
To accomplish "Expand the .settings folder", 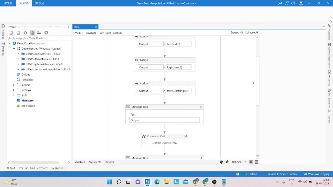I will (x=14, y=90).
